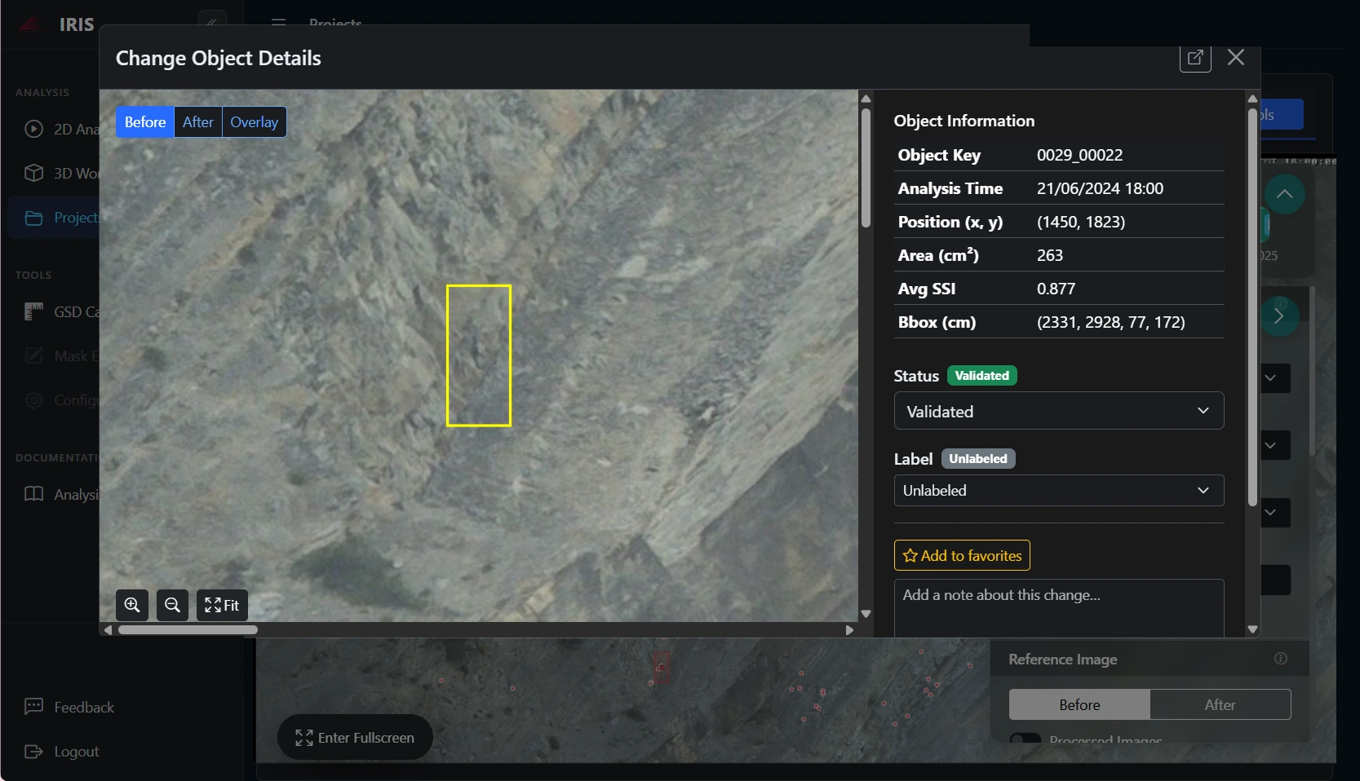Screen dimensions: 1360x781
Task: Close the Change Object Details dialog
Action: coord(1236,57)
